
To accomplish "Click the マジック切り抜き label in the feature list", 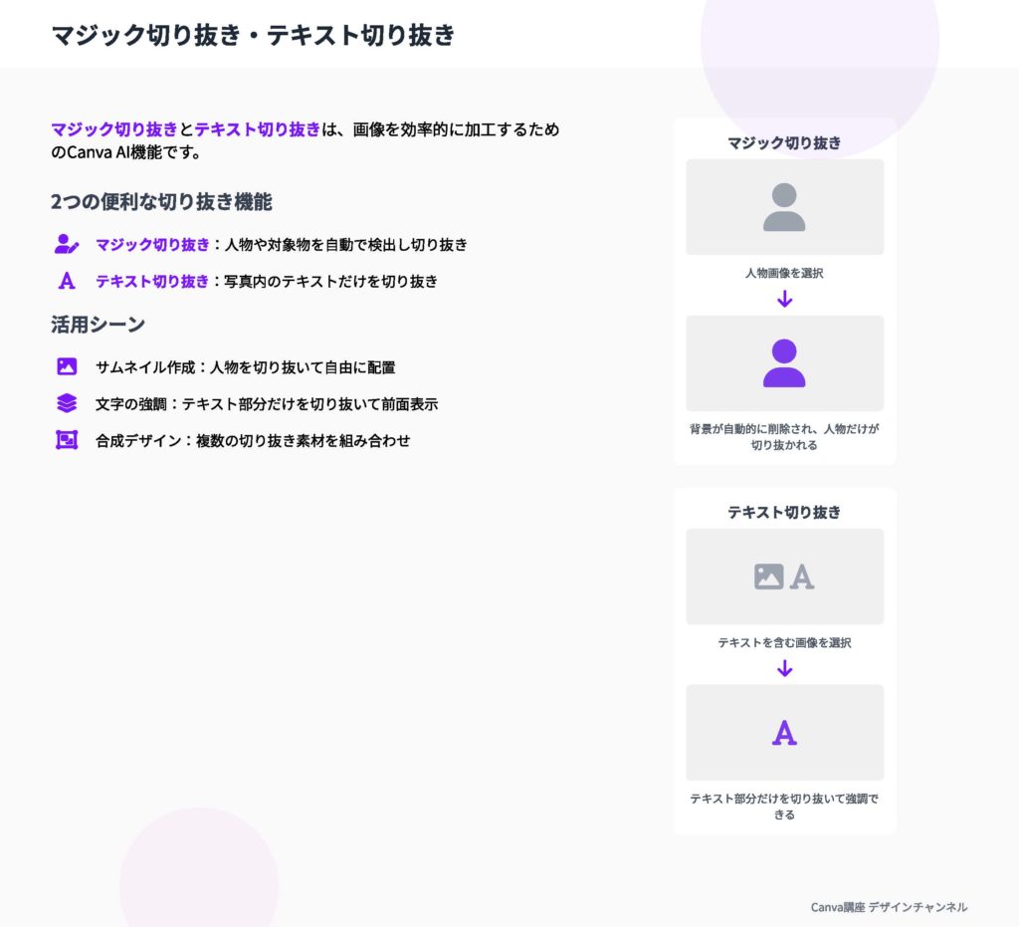I will pyautogui.click(x=152, y=245).
